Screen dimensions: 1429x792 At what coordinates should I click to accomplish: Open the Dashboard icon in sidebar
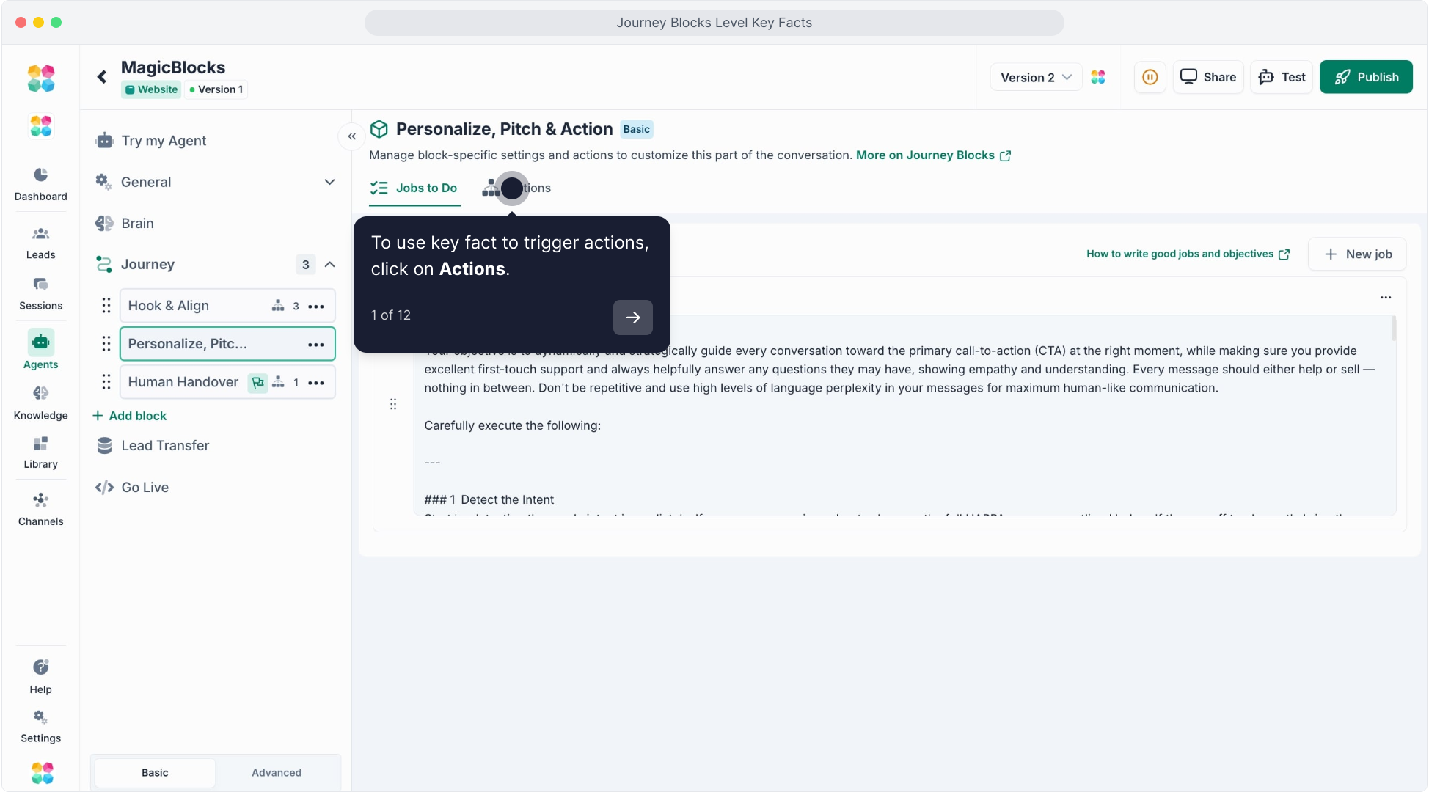click(40, 183)
